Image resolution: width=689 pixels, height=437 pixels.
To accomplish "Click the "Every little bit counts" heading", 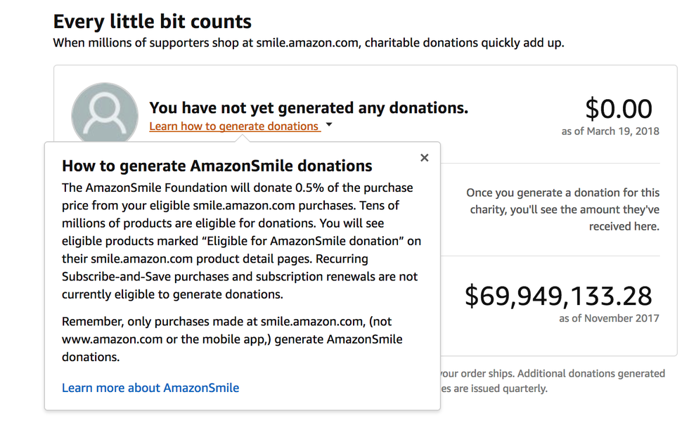I will tap(152, 22).
